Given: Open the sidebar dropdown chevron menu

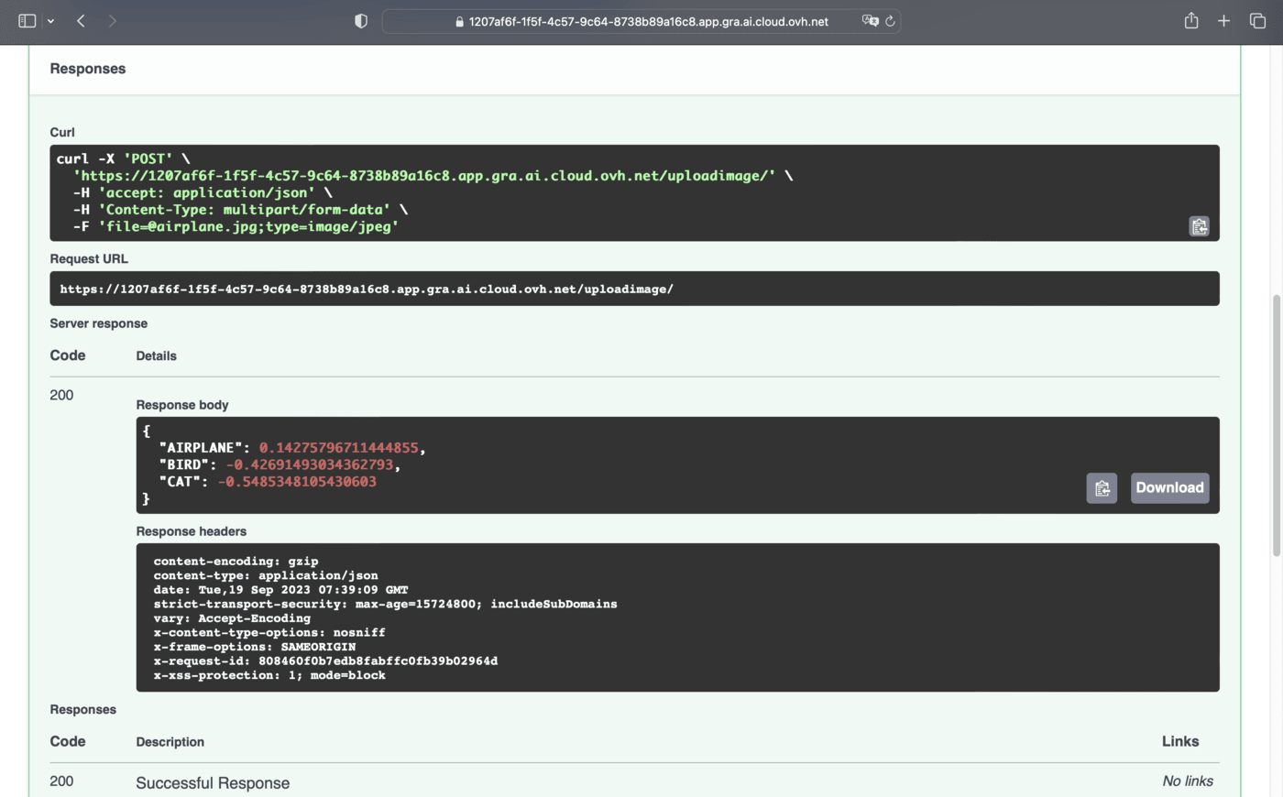Looking at the screenshot, I should point(50,21).
